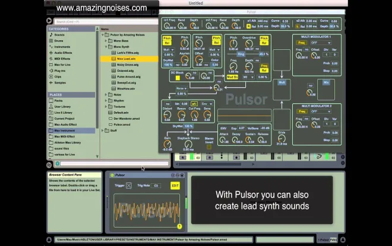Click the browser search field
This screenshot has height=246, width=392.
pyautogui.click(x=106, y=22)
